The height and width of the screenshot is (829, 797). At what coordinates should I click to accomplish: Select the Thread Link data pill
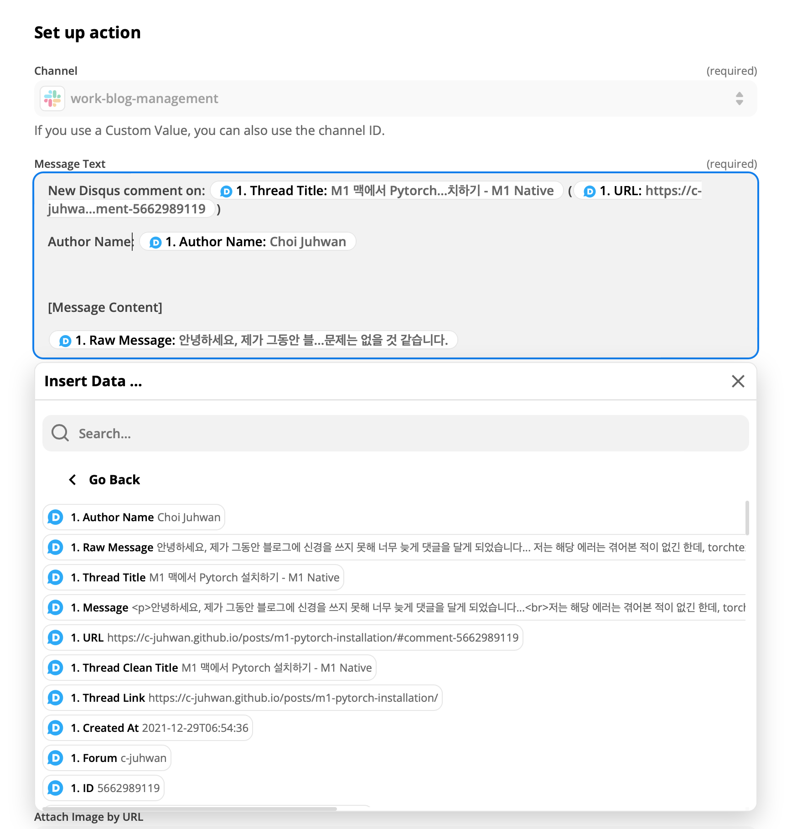[x=242, y=697]
